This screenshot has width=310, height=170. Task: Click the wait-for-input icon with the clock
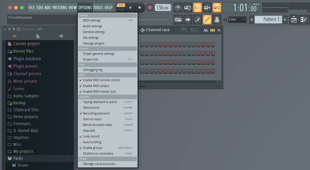[x=188, y=8]
